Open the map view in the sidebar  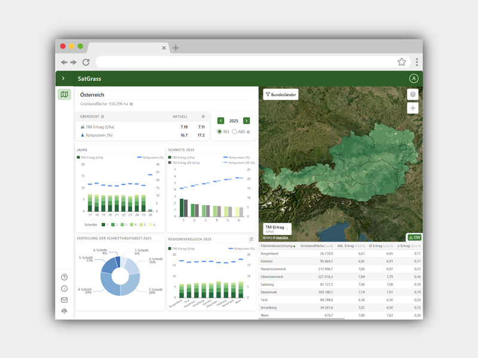point(64,94)
